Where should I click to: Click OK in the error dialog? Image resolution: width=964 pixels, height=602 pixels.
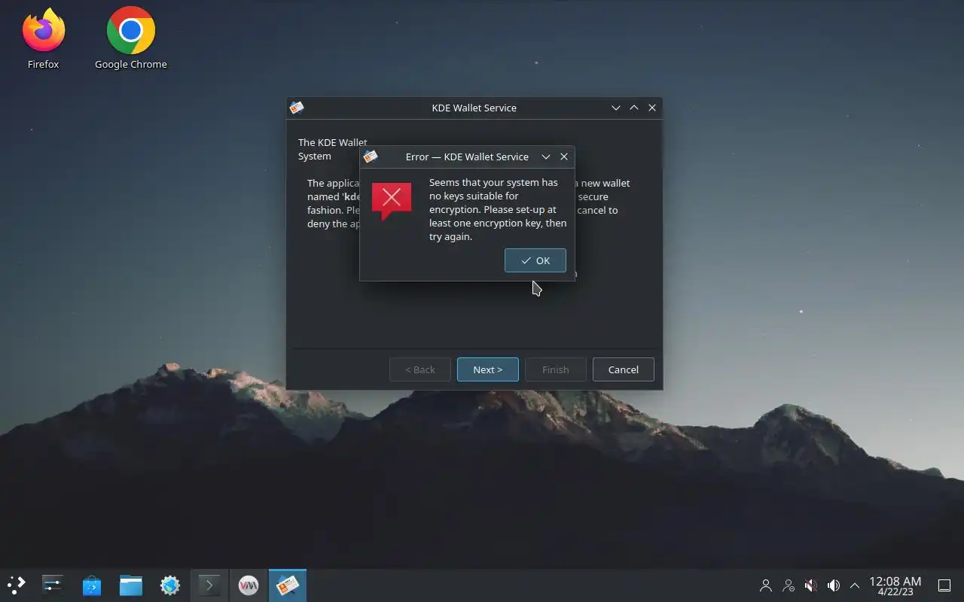click(x=535, y=260)
